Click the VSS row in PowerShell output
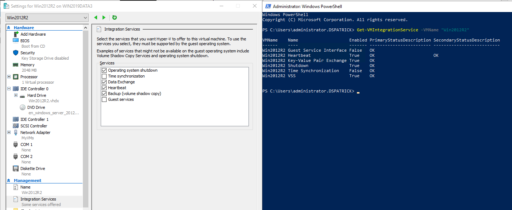The height and width of the screenshot is (210, 512). [319, 76]
